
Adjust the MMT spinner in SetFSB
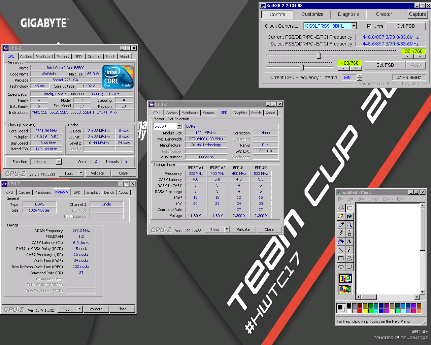pyautogui.click(x=360, y=77)
